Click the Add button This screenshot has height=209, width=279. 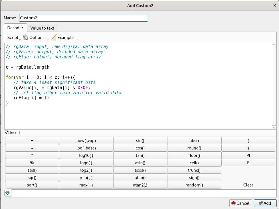(x=265, y=203)
